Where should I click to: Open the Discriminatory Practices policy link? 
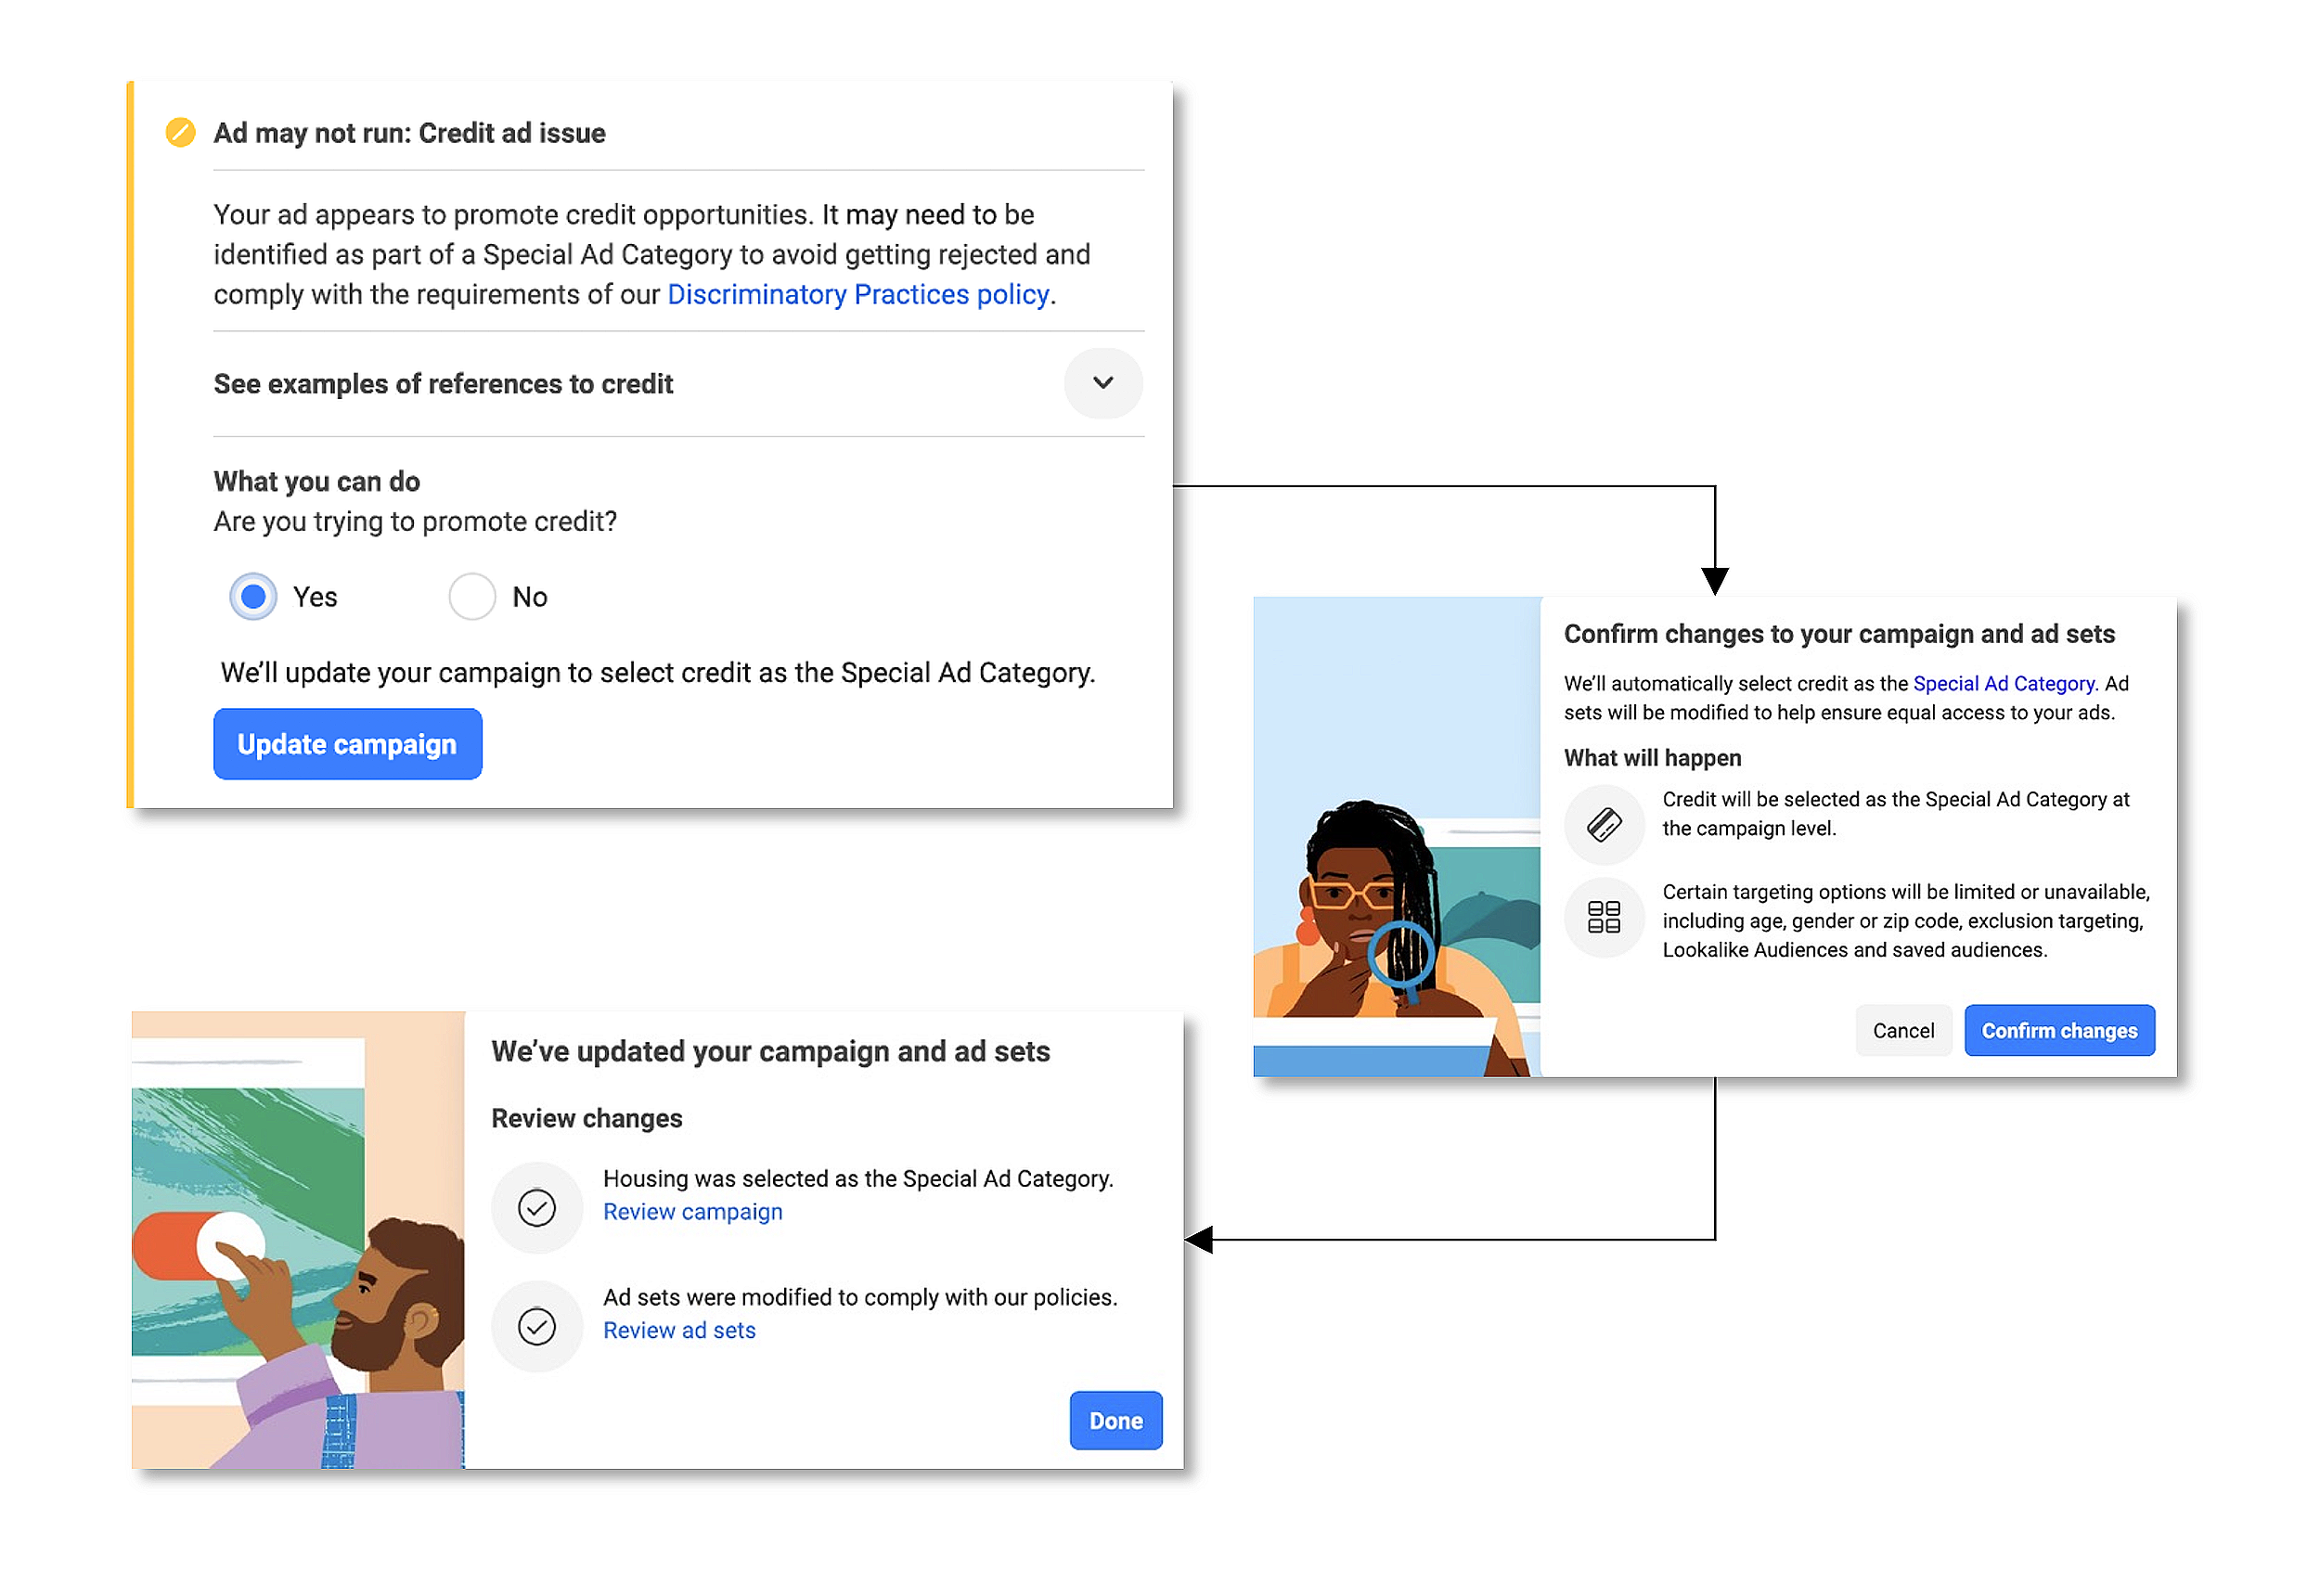pyautogui.click(x=858, y=294)
